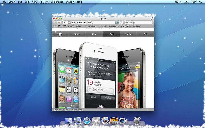
Task: Open Finder from the Dock
Action: 68,121
